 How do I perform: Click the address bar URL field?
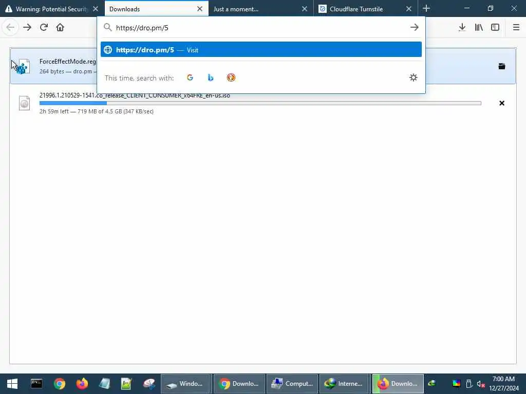(x=260, y=28)
